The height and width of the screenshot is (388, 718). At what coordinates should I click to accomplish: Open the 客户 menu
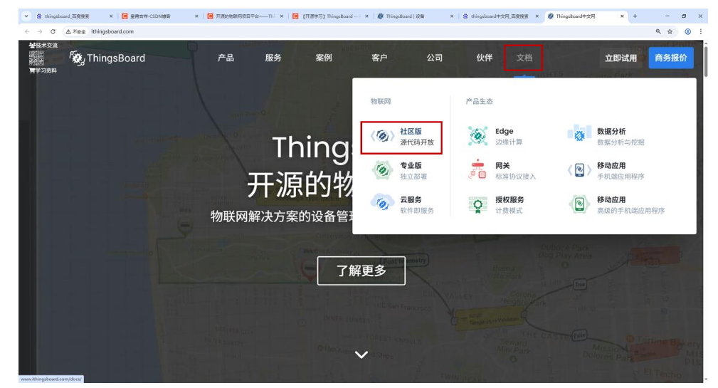click(x=379, y=58)
